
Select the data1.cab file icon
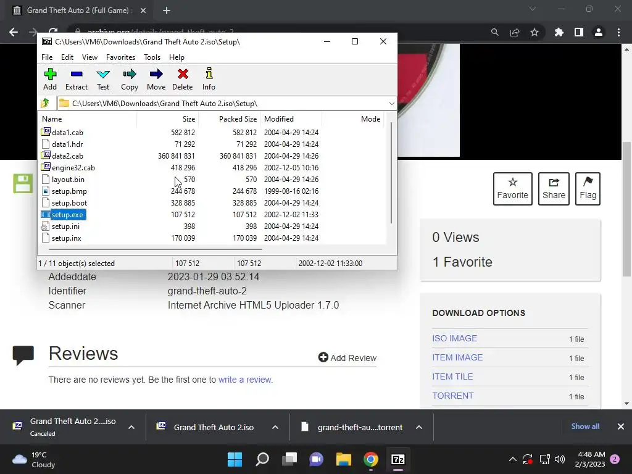click(46, 132)
